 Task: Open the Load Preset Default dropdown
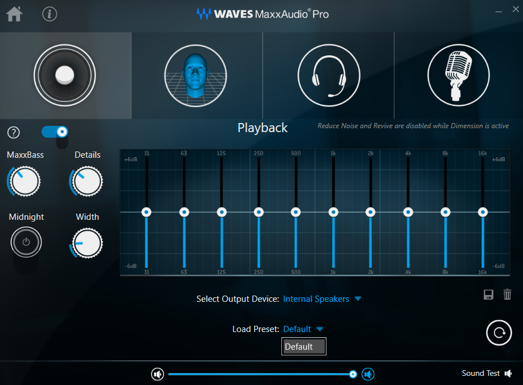[x=297, y=329]
